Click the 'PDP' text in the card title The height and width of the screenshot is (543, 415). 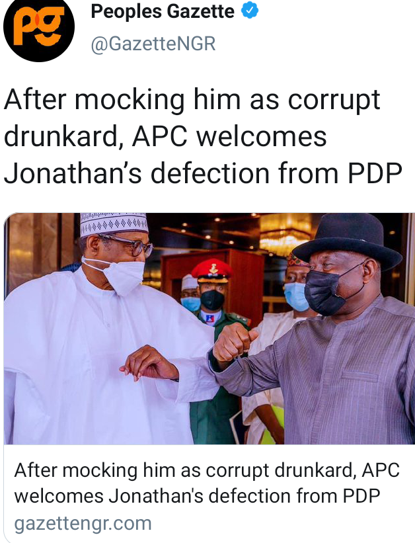(x=361, y=495)
